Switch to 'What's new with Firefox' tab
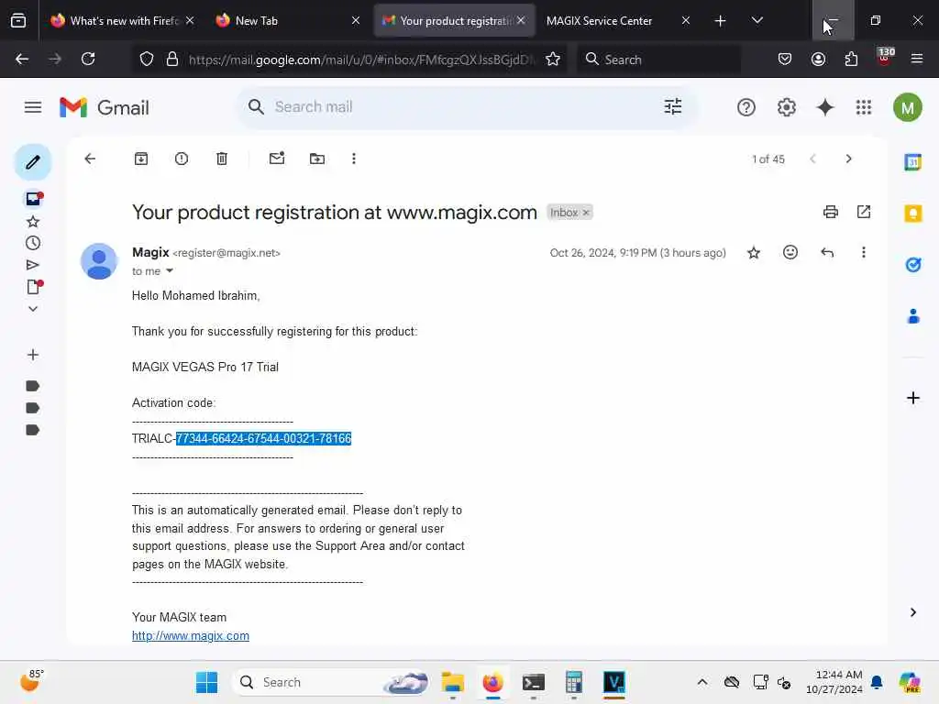The width and height of the screenshot is (939, 704). [x=124, y=20]
